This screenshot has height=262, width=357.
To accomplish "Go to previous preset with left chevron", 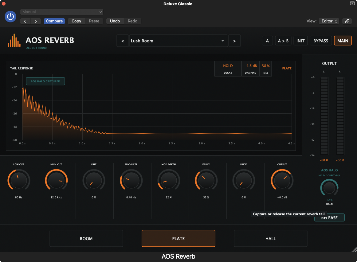I will pos(25,21).
